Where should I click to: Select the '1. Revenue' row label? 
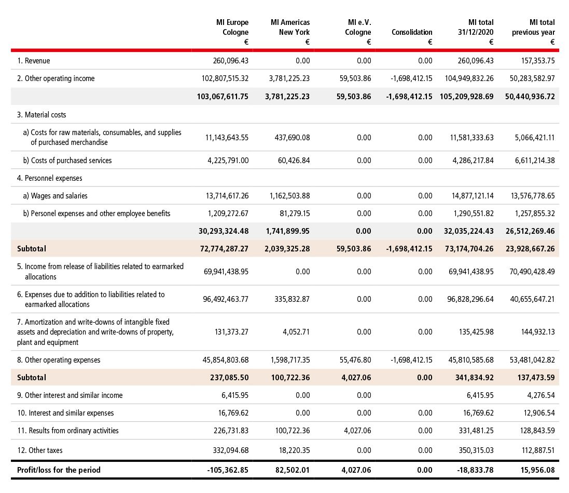pos(34,61)
